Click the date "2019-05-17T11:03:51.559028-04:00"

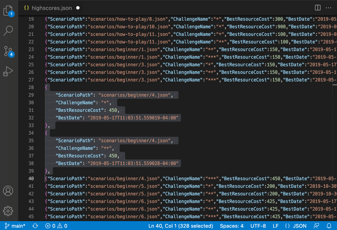point(133,163)
